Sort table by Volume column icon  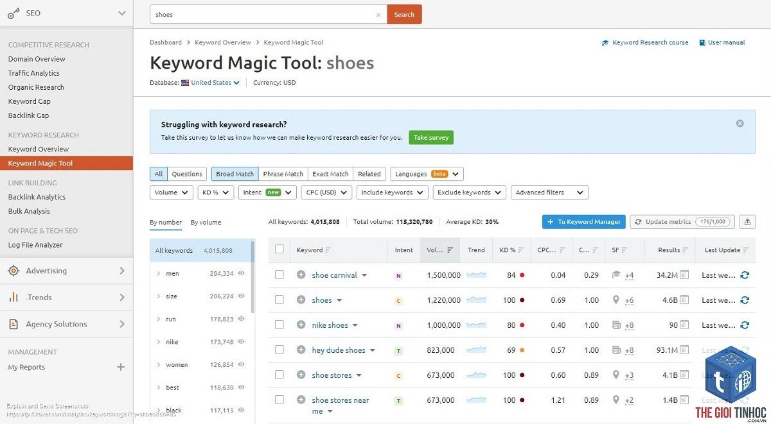450,250
